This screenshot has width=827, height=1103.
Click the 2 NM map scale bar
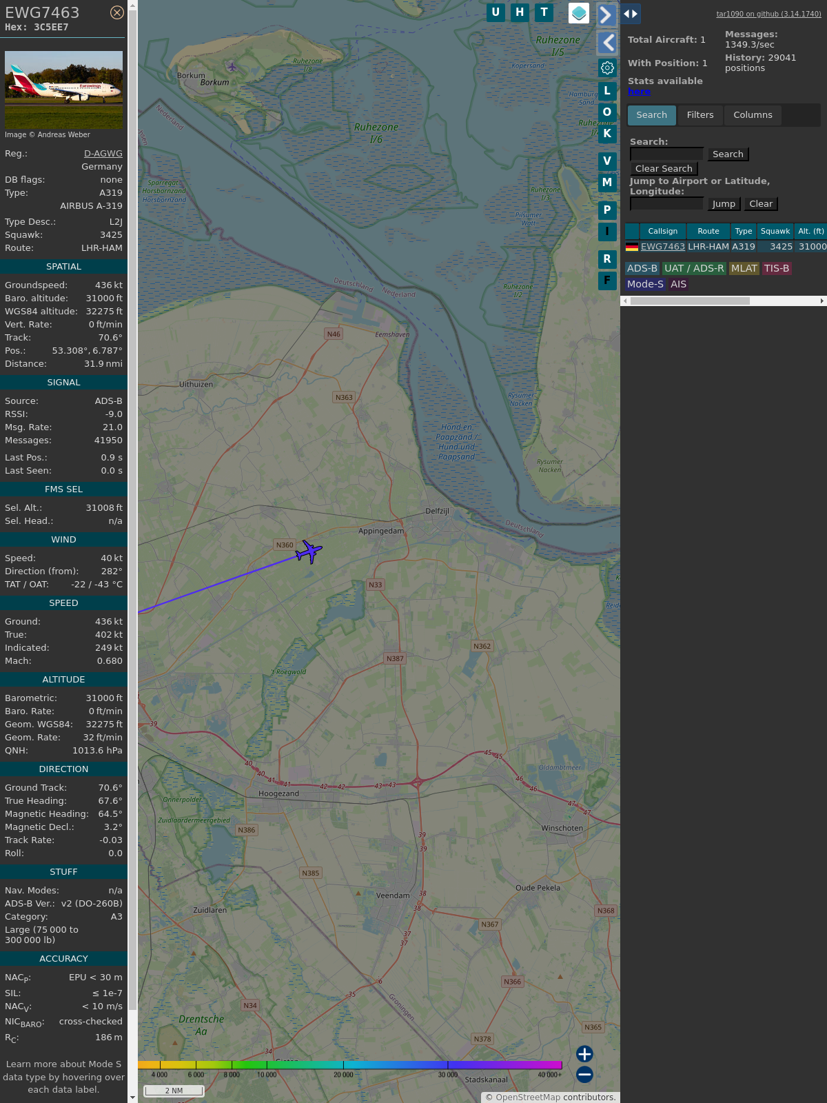[x=174, y=1091]
